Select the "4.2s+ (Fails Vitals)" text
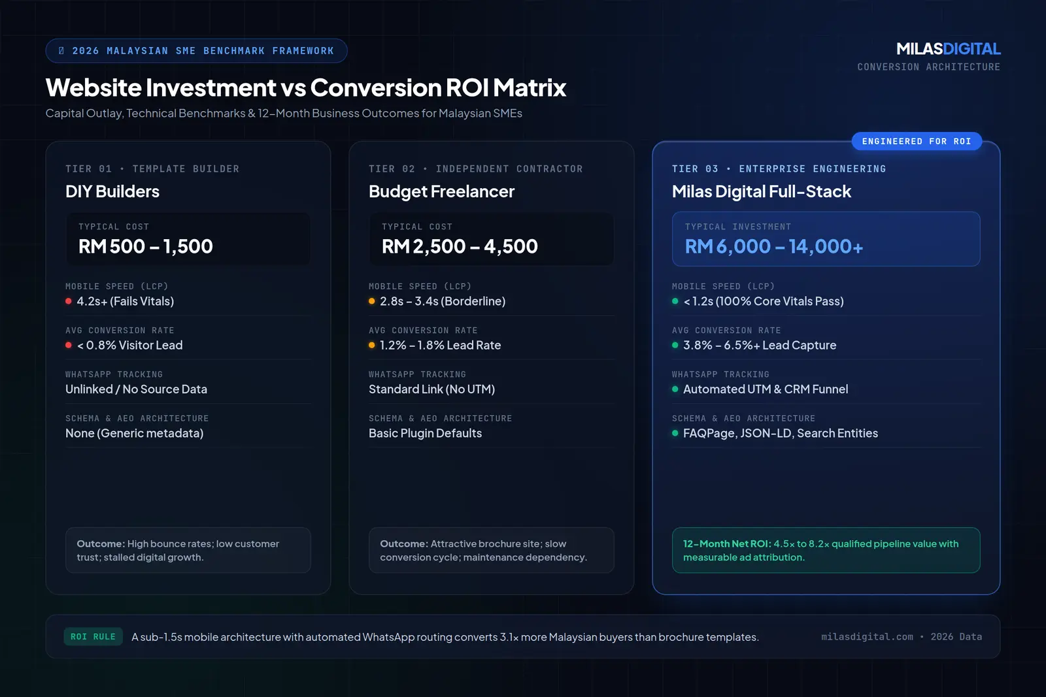The height and width of the screenshot is (697, 1046). coord(126,301)
